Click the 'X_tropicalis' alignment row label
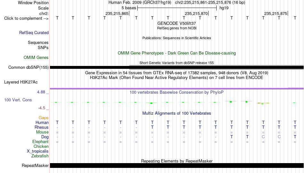This screenshot has height=173, width=304. pos(38,151)
